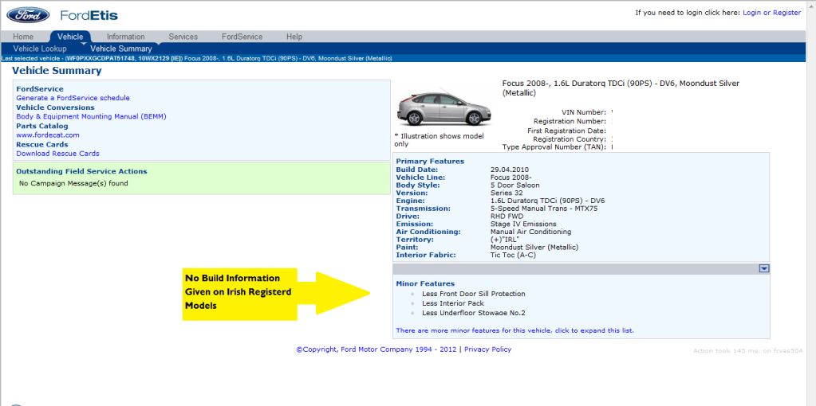Expand the full minor features list link
Image resolution: width=816 pixels, height=406 pixels.
[x=514, y=330]
